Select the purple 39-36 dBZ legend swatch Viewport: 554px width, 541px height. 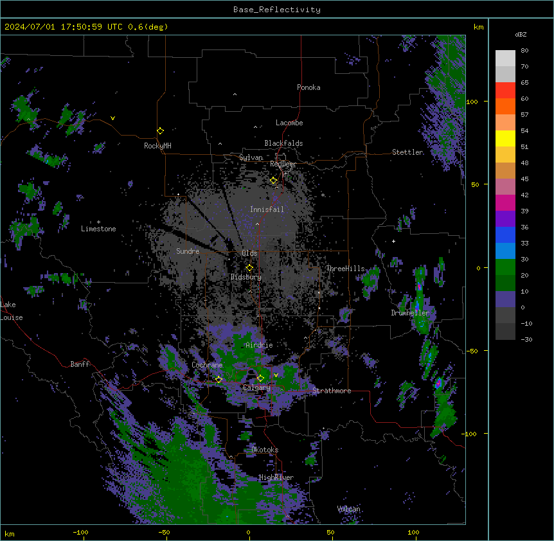pyautogui.click(x=505, y=219)
